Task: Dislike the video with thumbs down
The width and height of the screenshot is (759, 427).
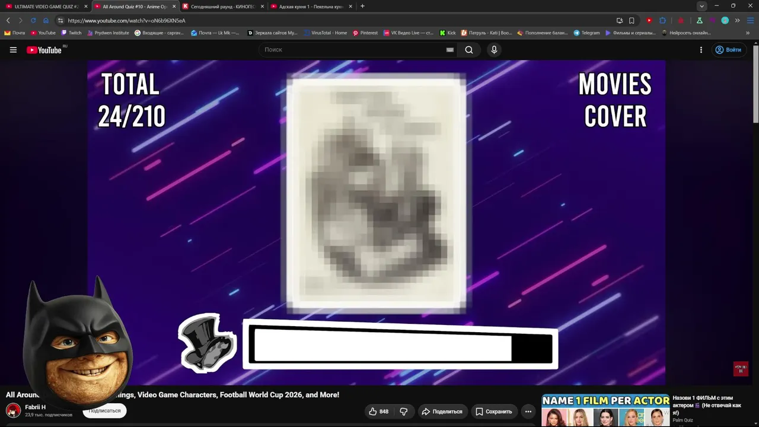Action: pyautogui.click(x=404, y=412)
